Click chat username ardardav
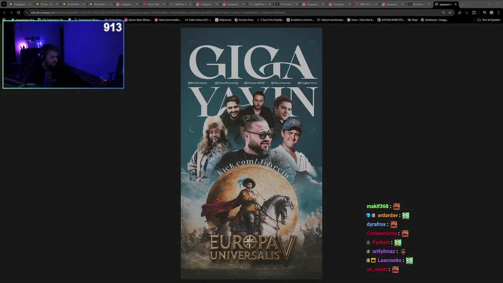 (x=387, y=215)
